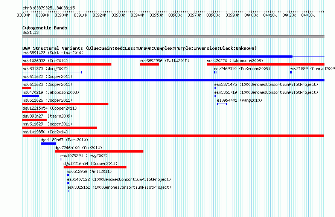Click the esv3692996 red loss bar
Screen dimensions: 335x217
click(x=149, y=64)
